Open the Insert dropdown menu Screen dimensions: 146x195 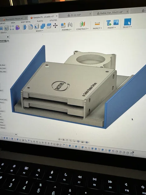point(111,28)
